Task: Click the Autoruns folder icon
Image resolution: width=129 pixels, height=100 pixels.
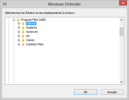Action: [23, 32]
